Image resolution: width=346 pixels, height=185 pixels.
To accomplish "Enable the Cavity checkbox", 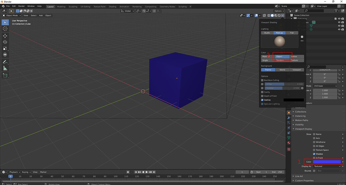I will (x=262, y=92).
